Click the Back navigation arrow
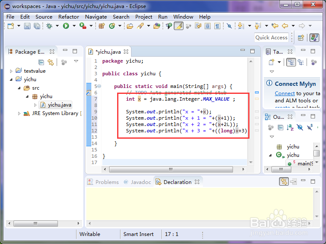This screenshot has width=326, height=244. 285,26
